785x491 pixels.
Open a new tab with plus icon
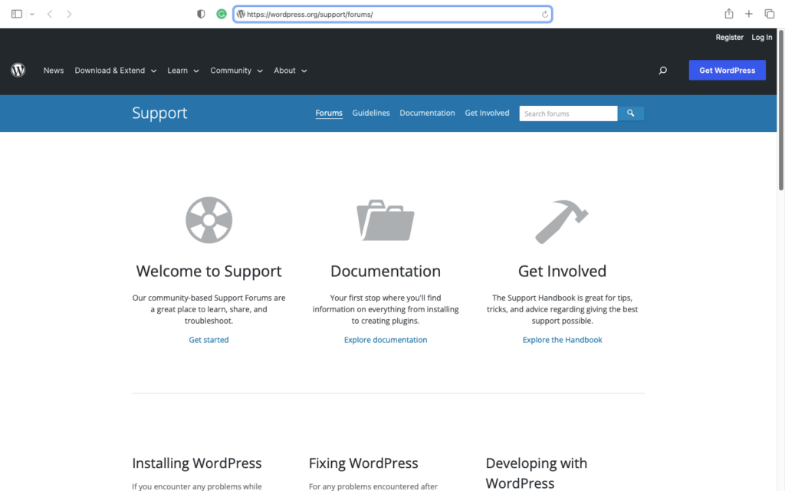tap(748, 14)
